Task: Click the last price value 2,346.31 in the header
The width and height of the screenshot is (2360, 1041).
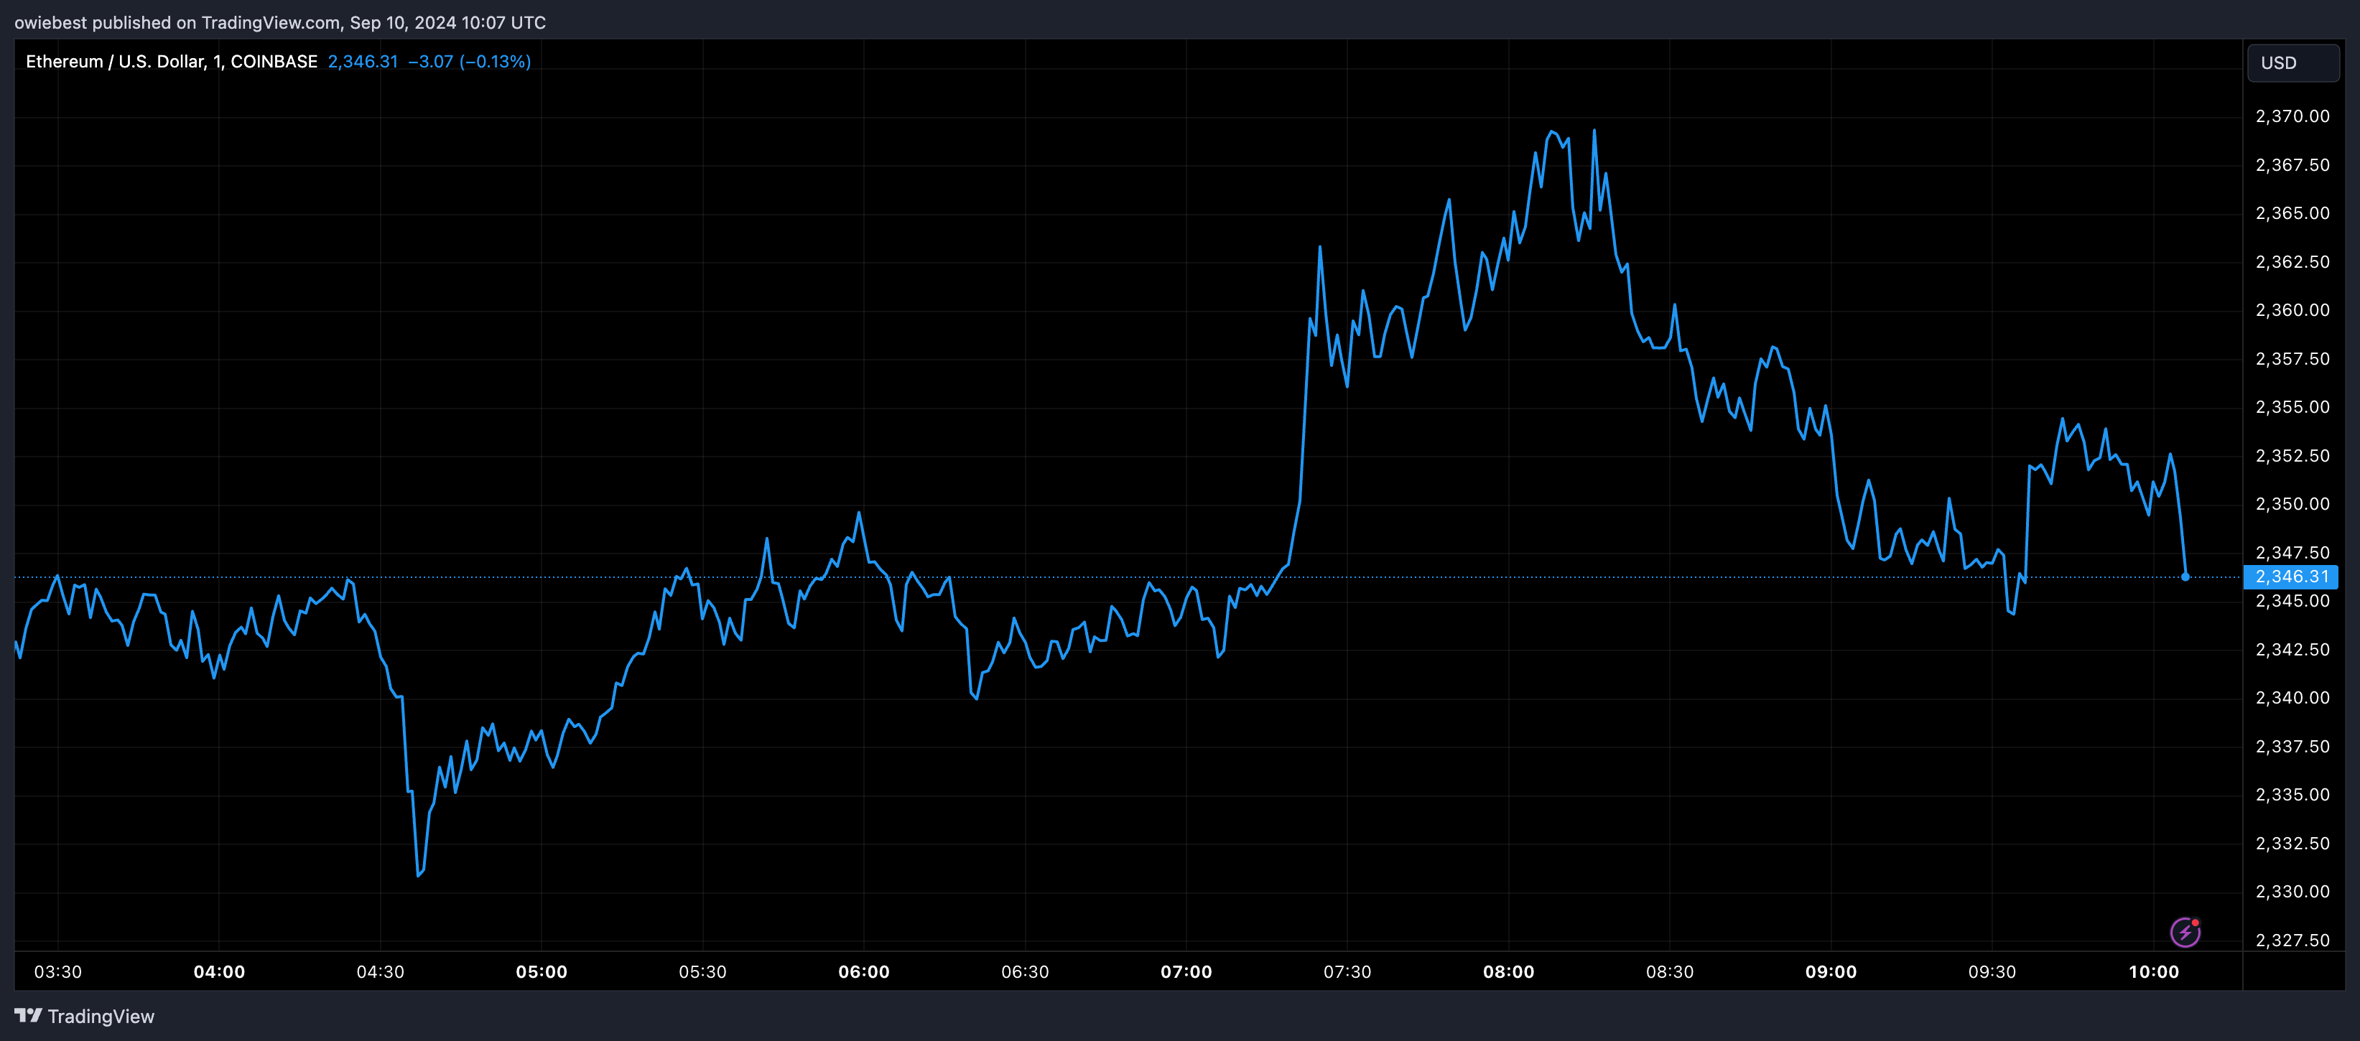Action: click(x=363, y=61)
